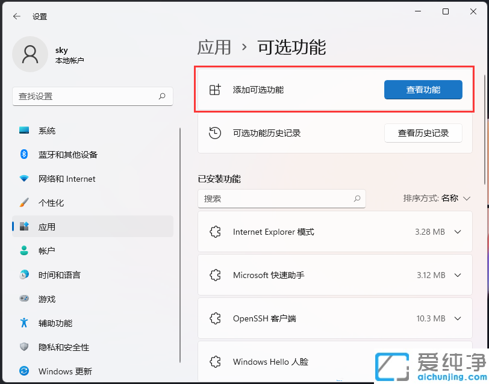Image resolution: width=489 pixels, height=384 pixels.
Task: Click the 辅助功能 accessibility icon
Action: (23, 323)
